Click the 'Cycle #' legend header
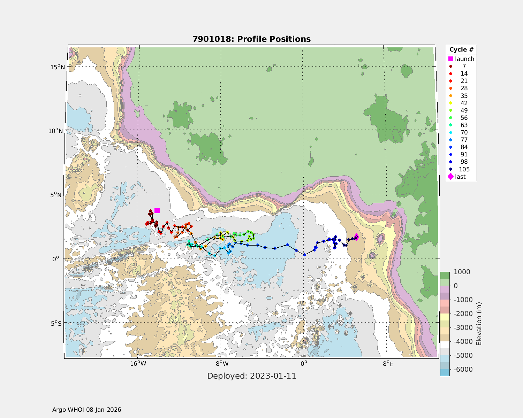523x418 pixels. pyautogui.click(x=461, y=49)
